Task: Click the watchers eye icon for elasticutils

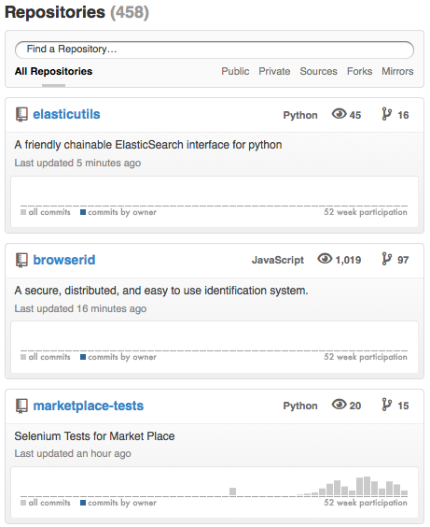Action: tap(339, 114)
